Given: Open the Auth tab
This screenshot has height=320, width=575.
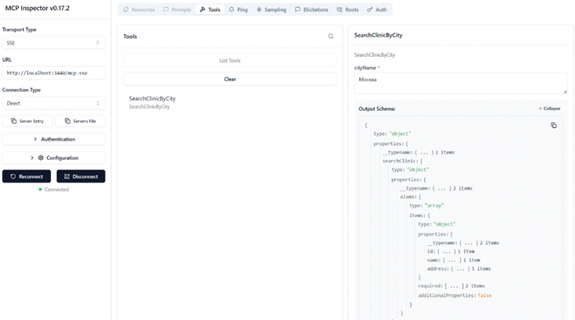Looking at the screenshot, I should click(x=377, y=10).
